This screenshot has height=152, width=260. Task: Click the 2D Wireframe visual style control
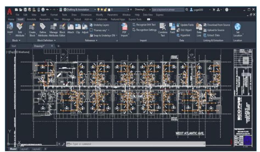point(23,52)
